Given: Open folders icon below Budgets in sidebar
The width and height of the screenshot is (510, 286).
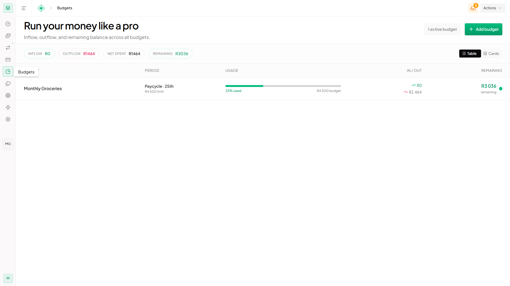Looking at the screenshot, I should tap(8, 83).
